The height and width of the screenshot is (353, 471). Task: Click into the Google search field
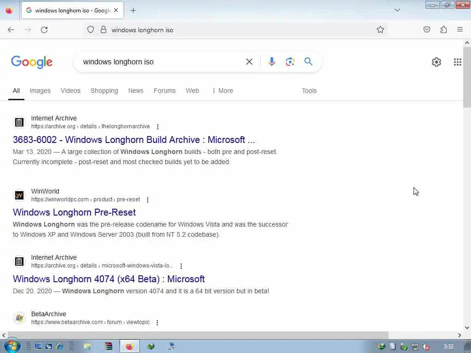coord(162,62)
